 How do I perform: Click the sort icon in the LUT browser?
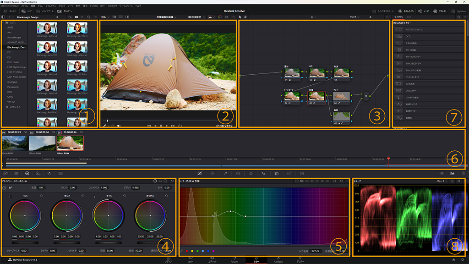point(70,17)
